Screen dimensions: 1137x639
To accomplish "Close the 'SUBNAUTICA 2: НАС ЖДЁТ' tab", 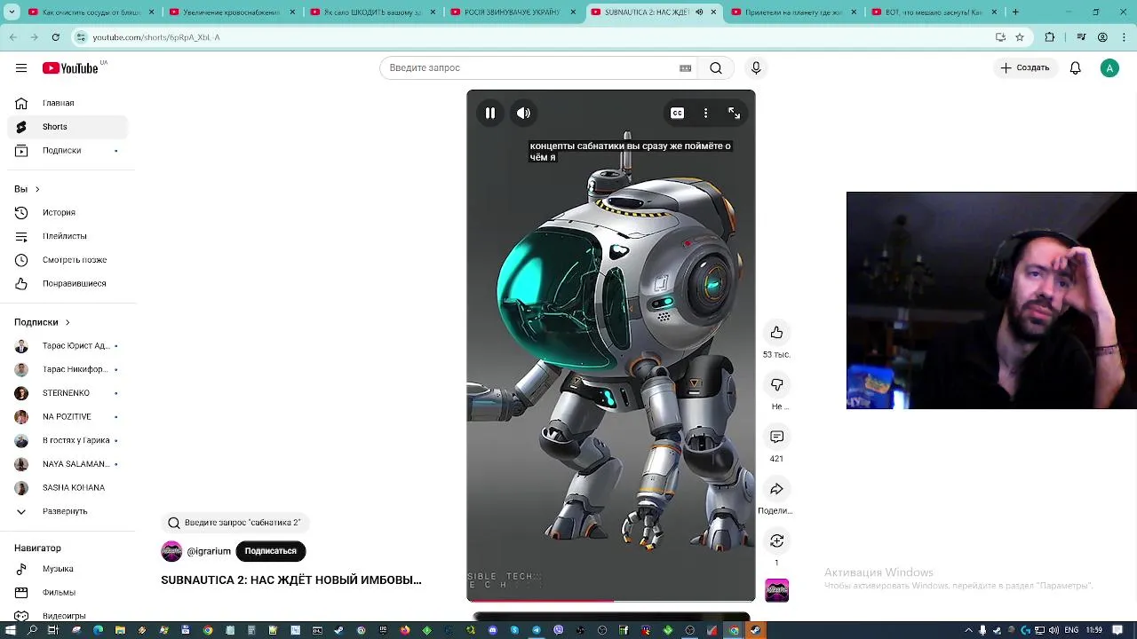I will pos(713,12).
